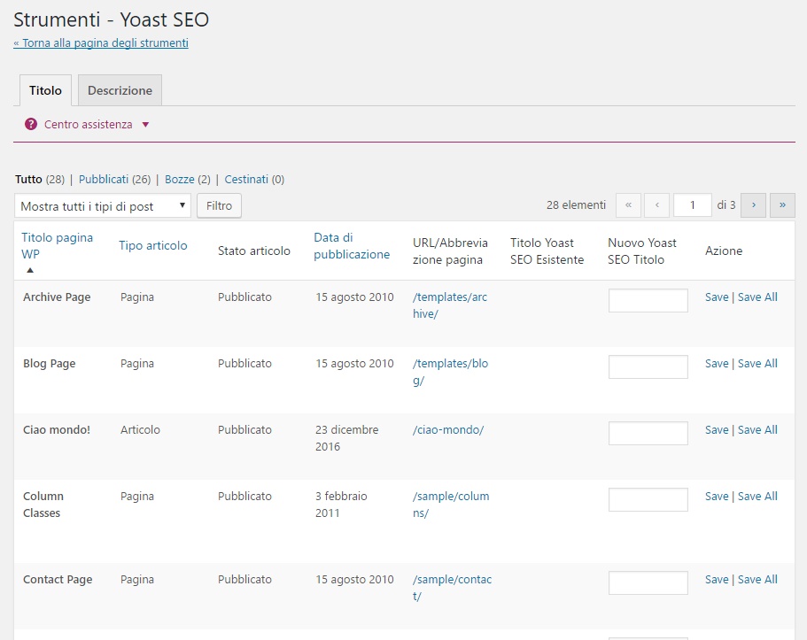
Task: Open the /ciao-mondo/ URL link
Action: click(x=447, y=430)
